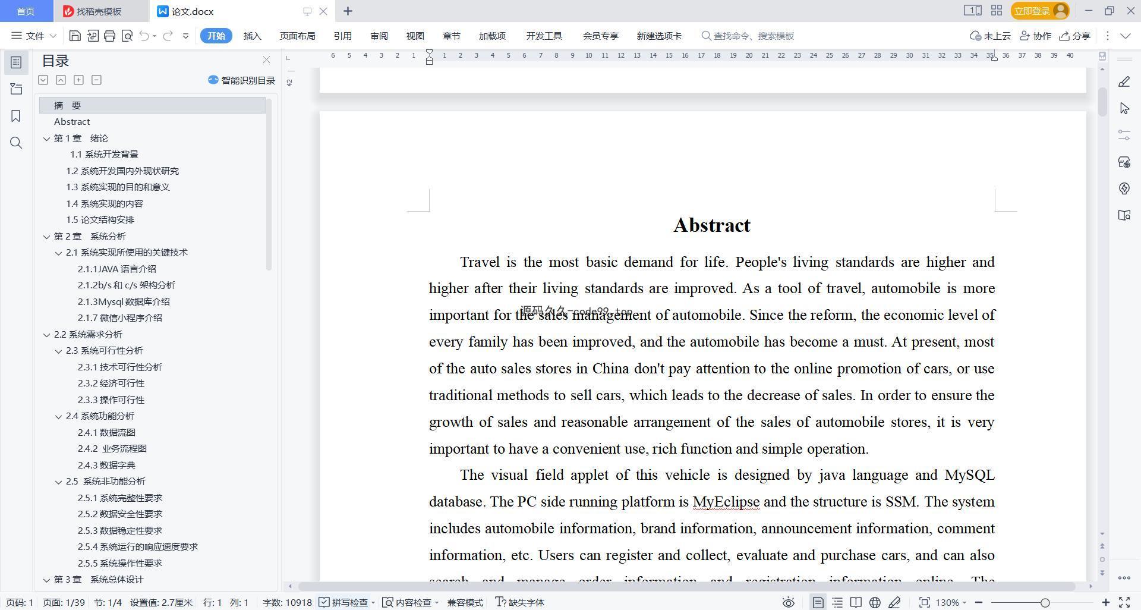
Task: Open the 130% zoom level dropdown
Action: (x=951, y=602)
